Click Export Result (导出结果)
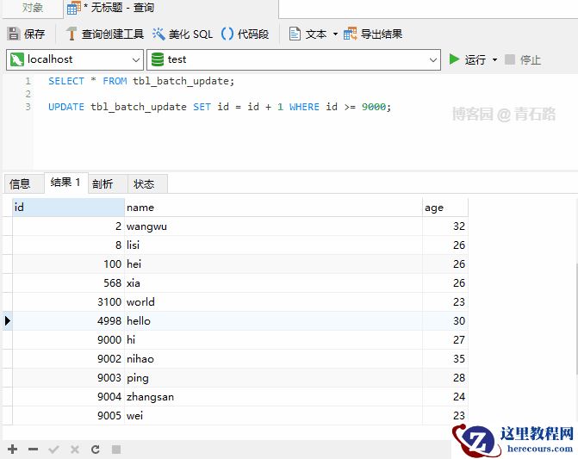This screenshot has height=459, width=578. (373, 34)
